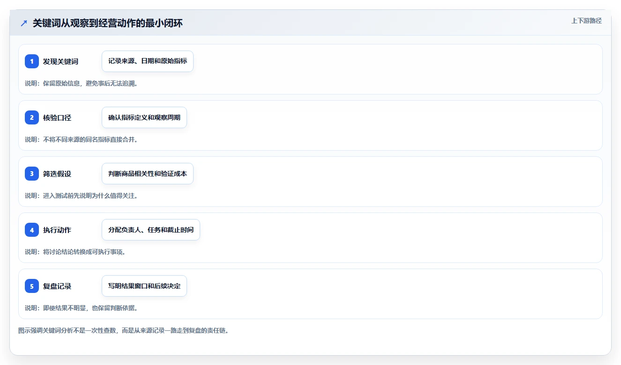Click the 记录来源、日期和原始指标 box
Viewport: 621px width, 365px height.
pyautogui.click(x=148, y=61)
